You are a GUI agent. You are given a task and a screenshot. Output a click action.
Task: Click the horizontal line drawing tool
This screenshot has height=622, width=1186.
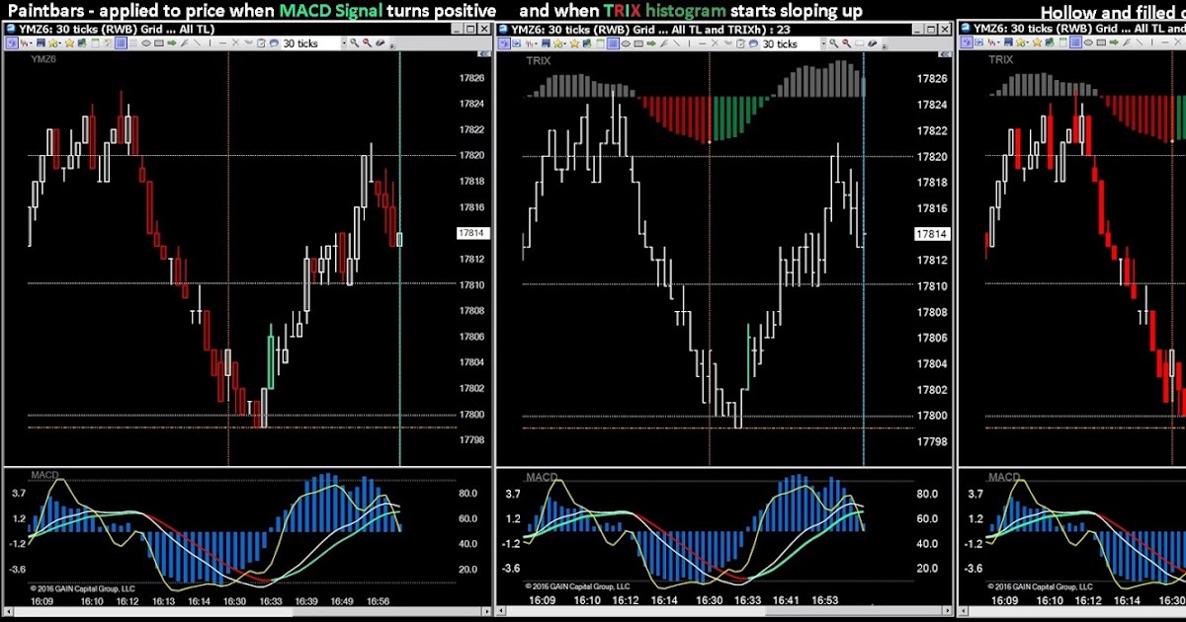pos(223,44)
